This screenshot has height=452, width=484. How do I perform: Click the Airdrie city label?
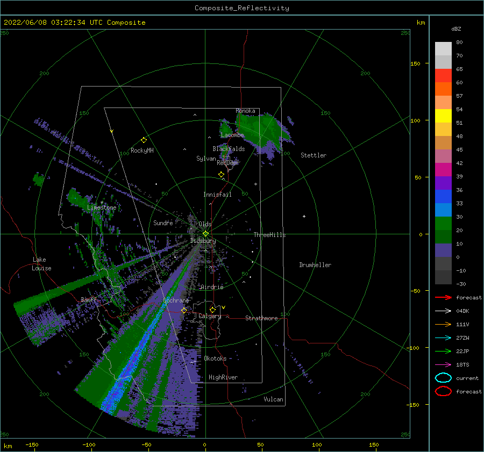[212, 287]
